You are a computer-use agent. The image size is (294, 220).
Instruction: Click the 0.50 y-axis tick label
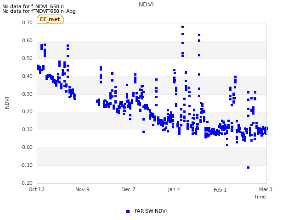coord(28,58)
